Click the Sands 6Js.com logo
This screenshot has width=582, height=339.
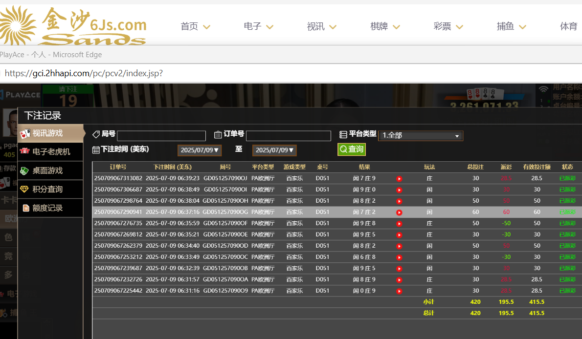(x=73, y=25)
